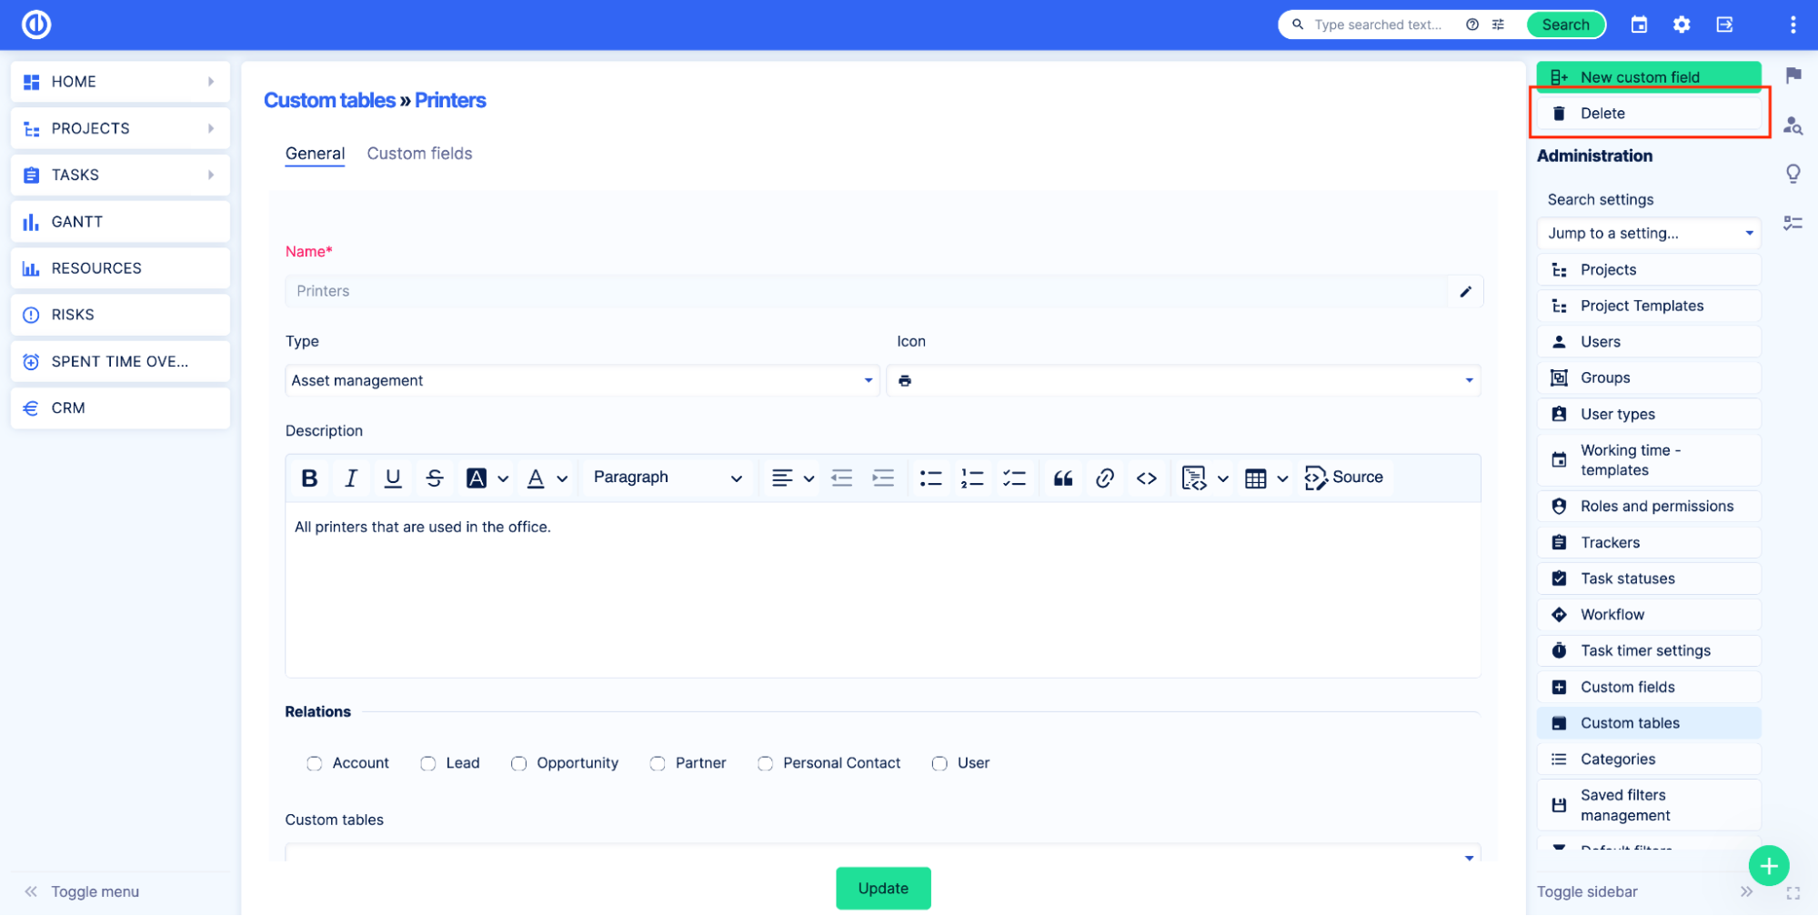The image size is (1818, 916).
Task: Select the Opportunity relation option
Action: 518,763
